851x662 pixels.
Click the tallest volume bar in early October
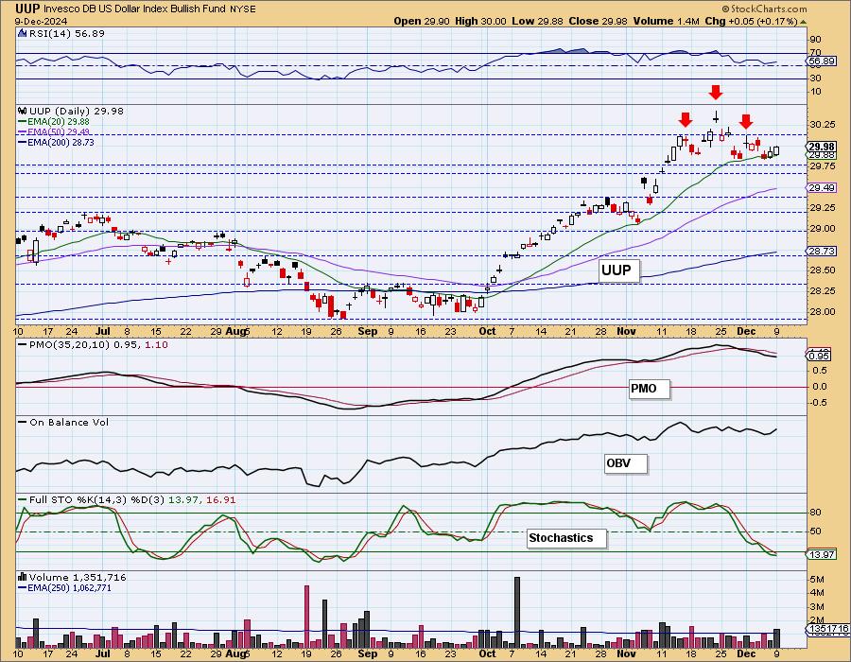pyautogui.click(x=517, y=612)
